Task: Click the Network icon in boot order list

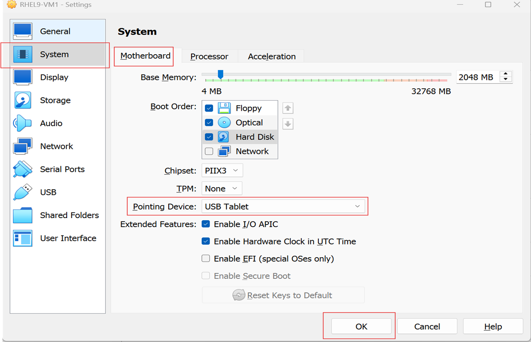Action: (224, 151)
